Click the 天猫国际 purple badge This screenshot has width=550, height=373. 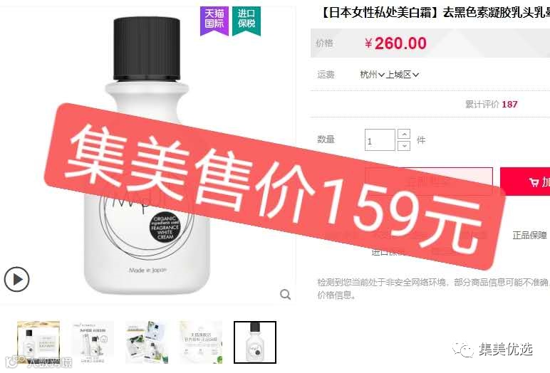coord(214,21)
